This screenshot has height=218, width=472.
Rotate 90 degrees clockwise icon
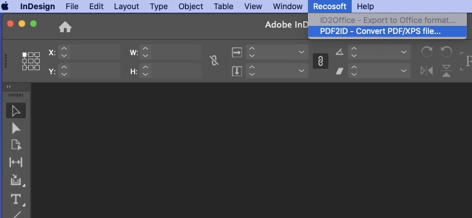[427, 52]
